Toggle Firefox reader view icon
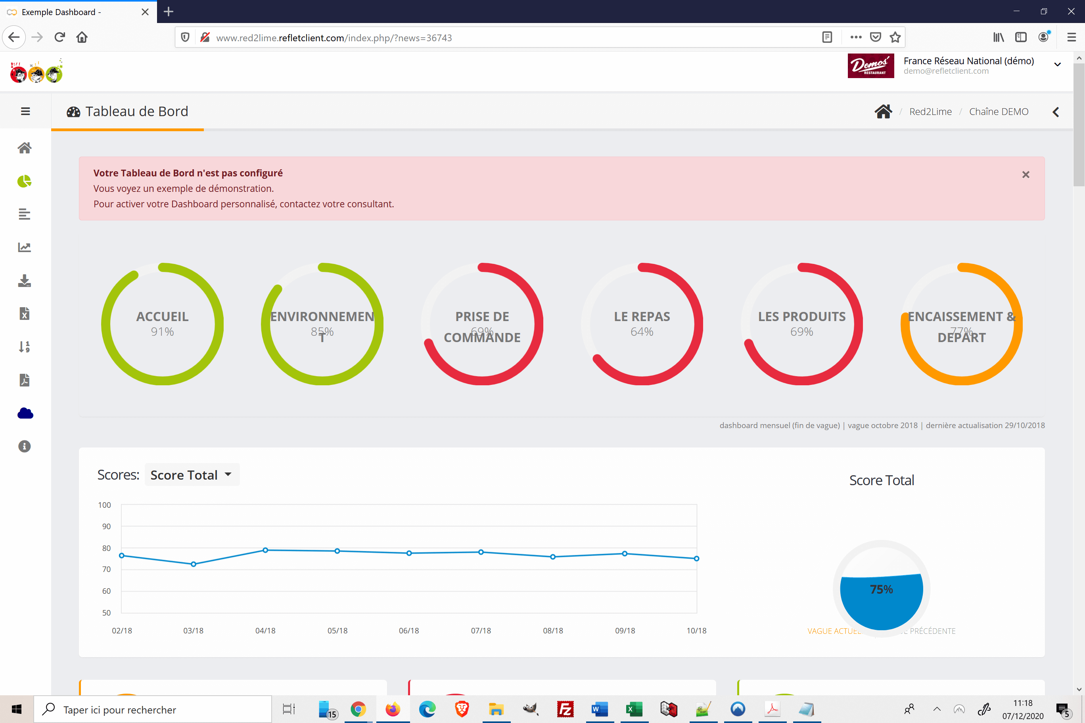 pos(827,37)
